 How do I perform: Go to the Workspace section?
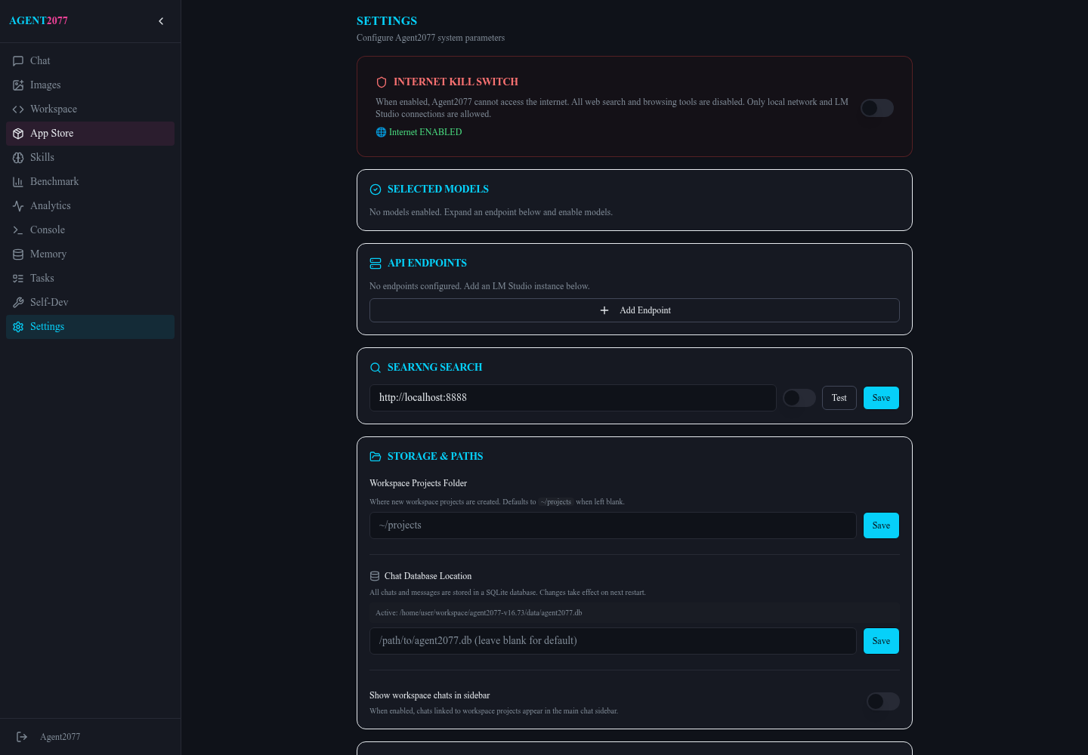90,109
